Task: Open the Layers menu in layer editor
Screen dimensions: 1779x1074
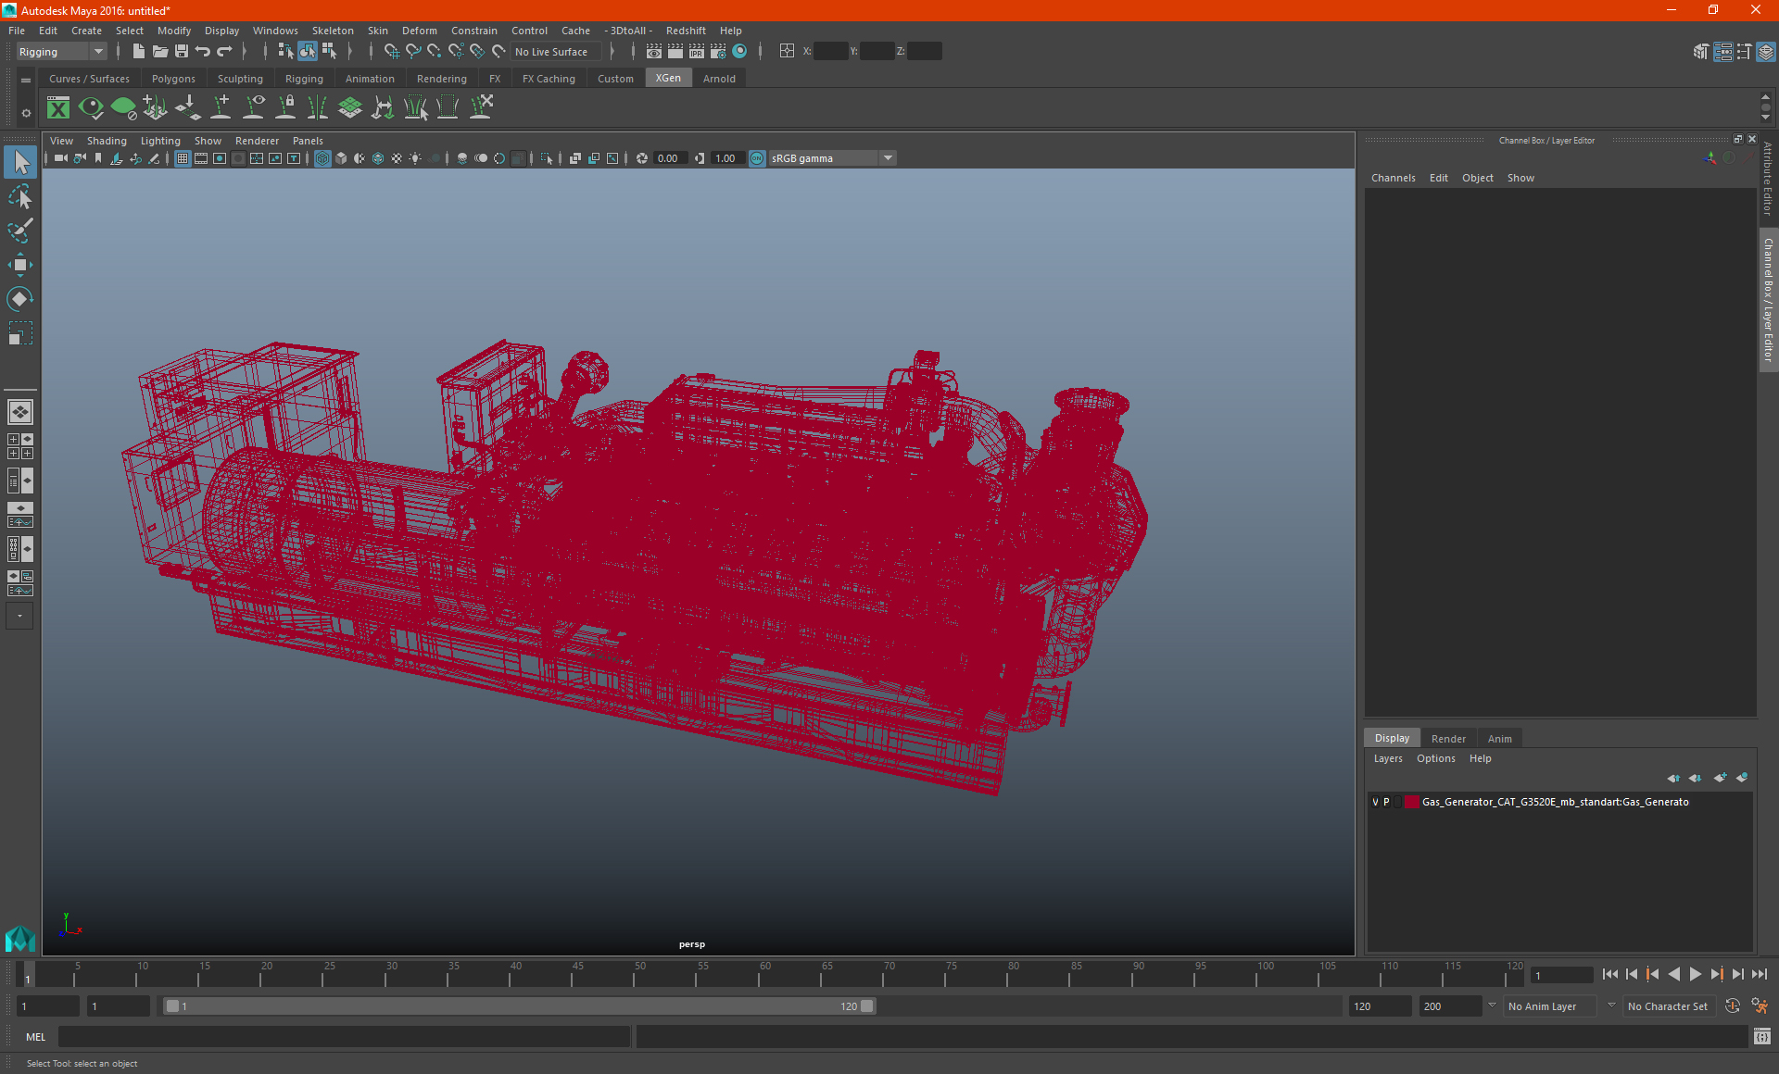Action: (1388, 758)
